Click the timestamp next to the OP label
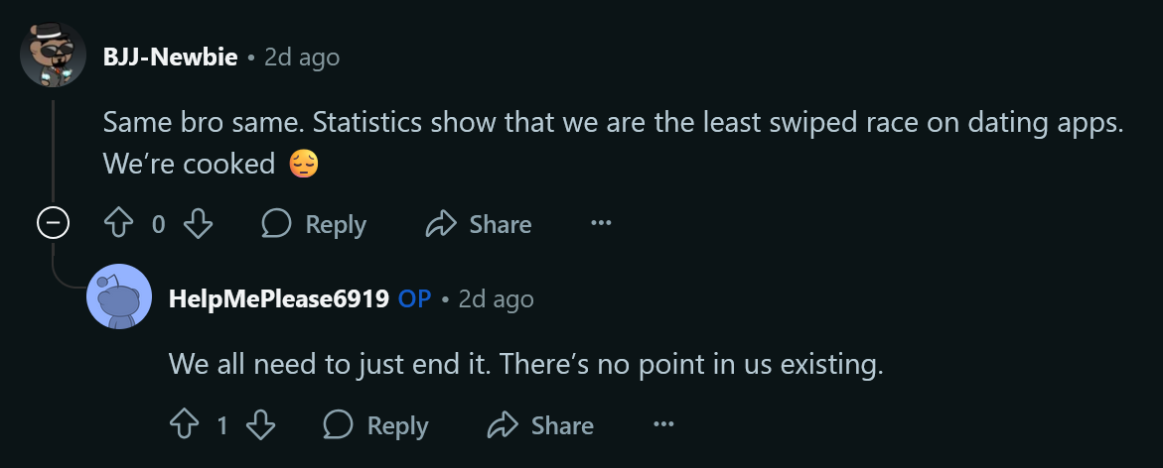Viewport: 1163px width, 468px height. (x=496, y=298)
